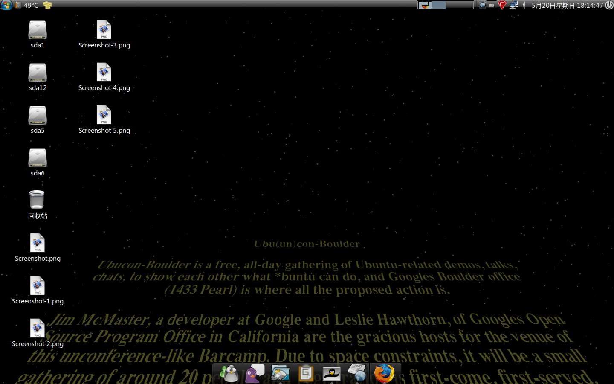Open the sda1 drive icon
614x384 pixels.
click(38, 35)
